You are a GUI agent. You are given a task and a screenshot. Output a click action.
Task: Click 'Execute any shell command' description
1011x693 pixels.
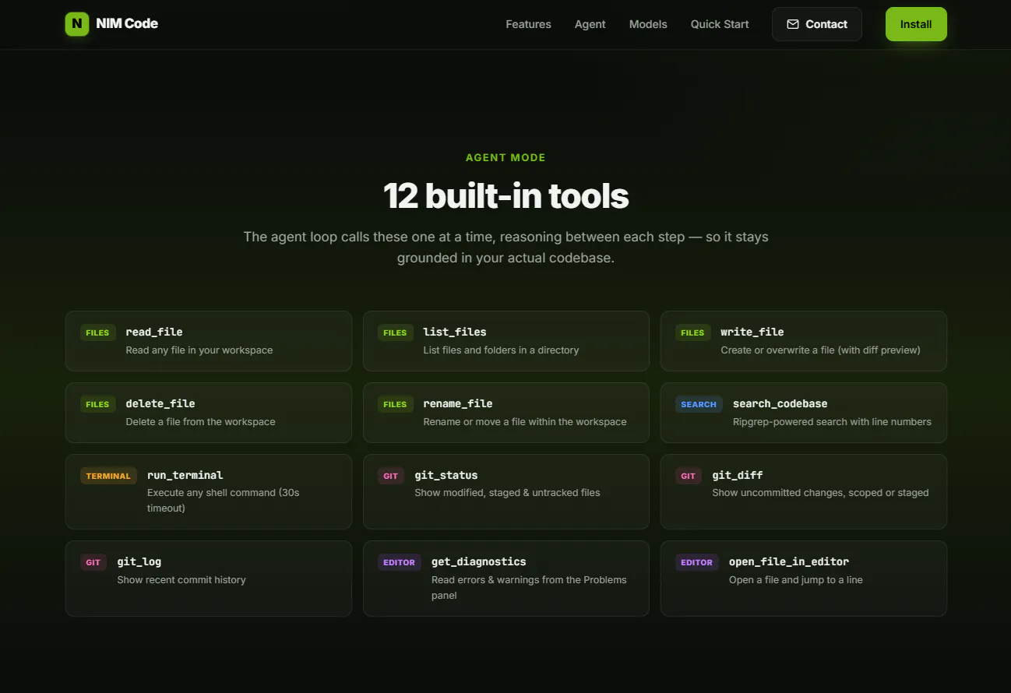224,501
